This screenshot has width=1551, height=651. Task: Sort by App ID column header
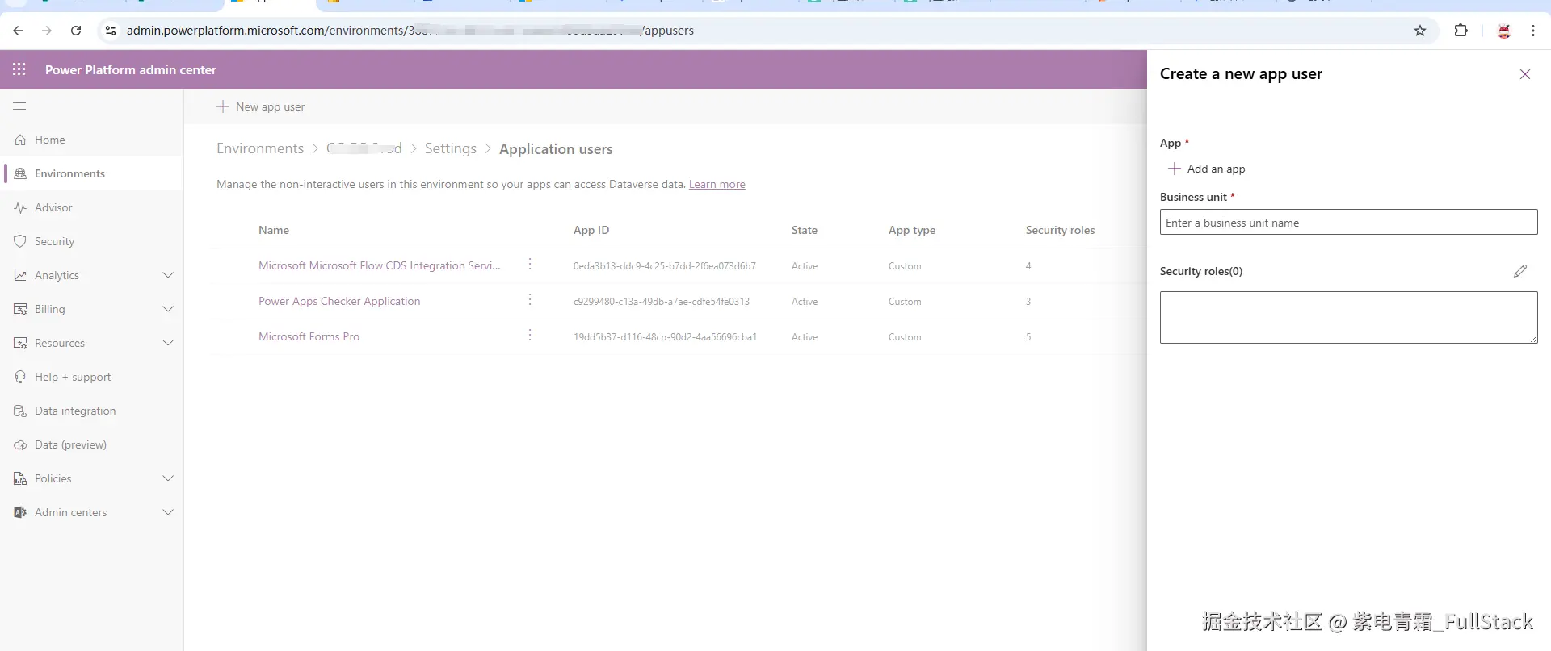pos(591,230)
